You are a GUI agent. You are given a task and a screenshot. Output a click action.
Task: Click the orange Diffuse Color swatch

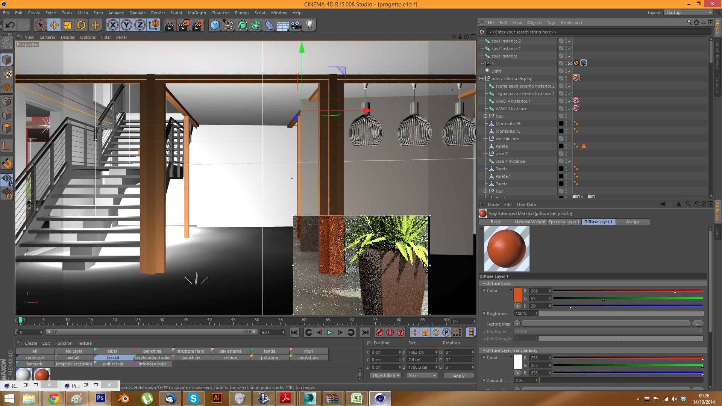[x=517, y=294]
